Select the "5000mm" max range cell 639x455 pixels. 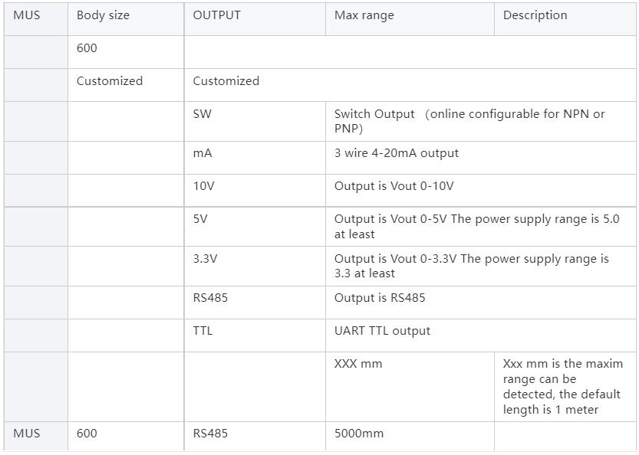coord(358,434)
